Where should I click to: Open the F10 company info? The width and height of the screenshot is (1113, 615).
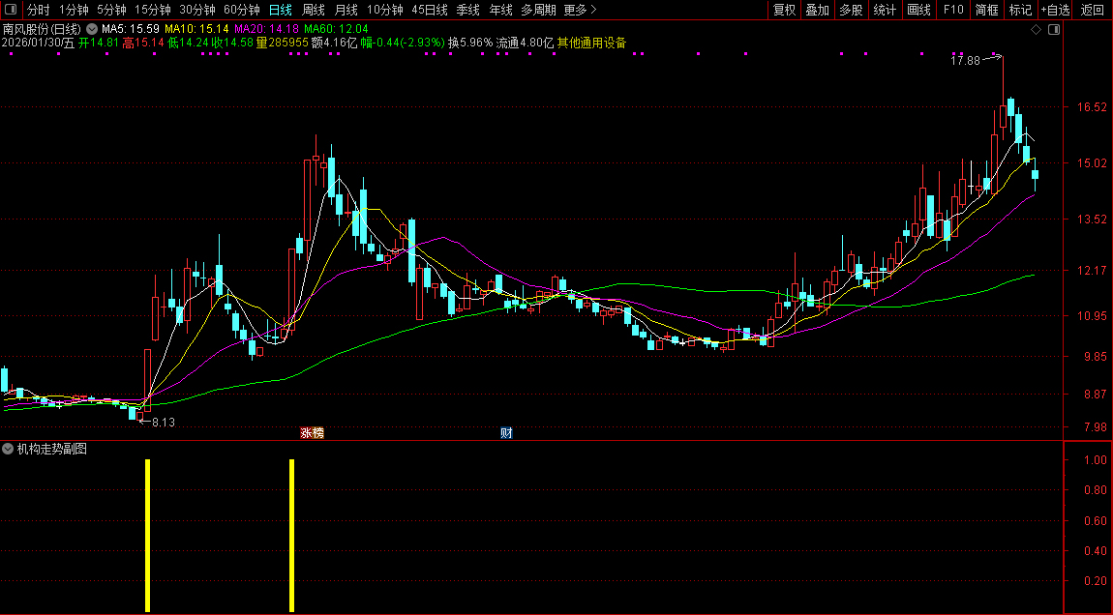click(953, 10)
